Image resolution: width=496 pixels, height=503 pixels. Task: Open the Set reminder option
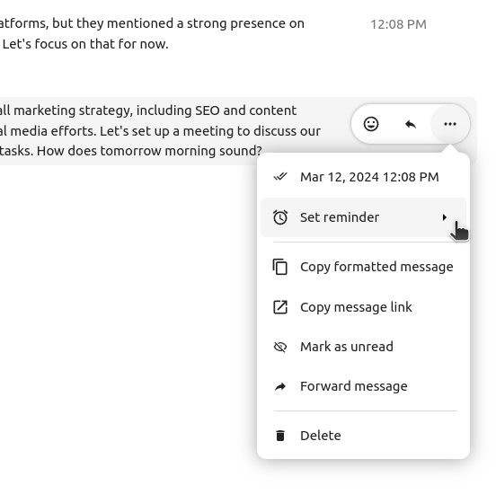pyautogui.click(x=363, y=217)
